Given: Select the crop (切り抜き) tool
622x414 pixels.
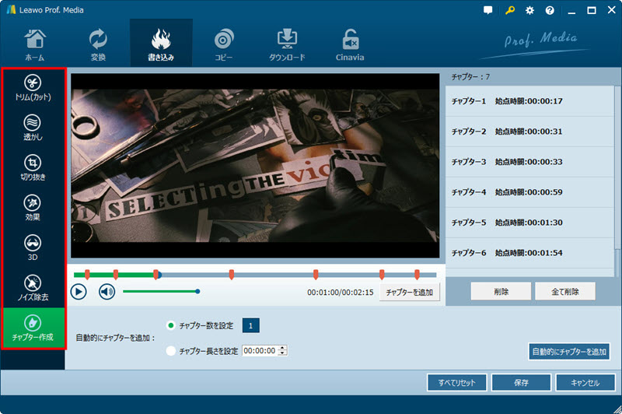Looking at the screenshot, I should click(x=33, y=169).
